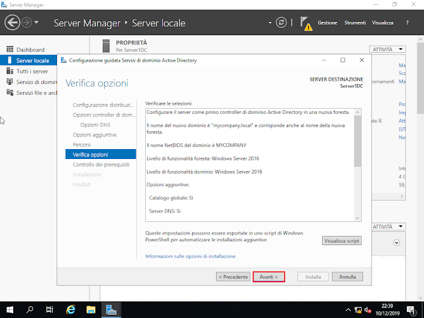Open the Strumenti menu
424x318 pixels.
coord(355,23)
